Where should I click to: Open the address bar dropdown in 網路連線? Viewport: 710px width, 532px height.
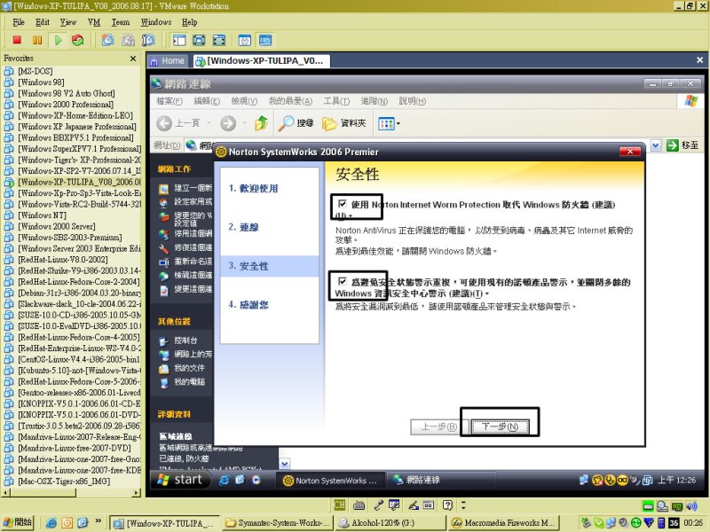tap(655, 145)
